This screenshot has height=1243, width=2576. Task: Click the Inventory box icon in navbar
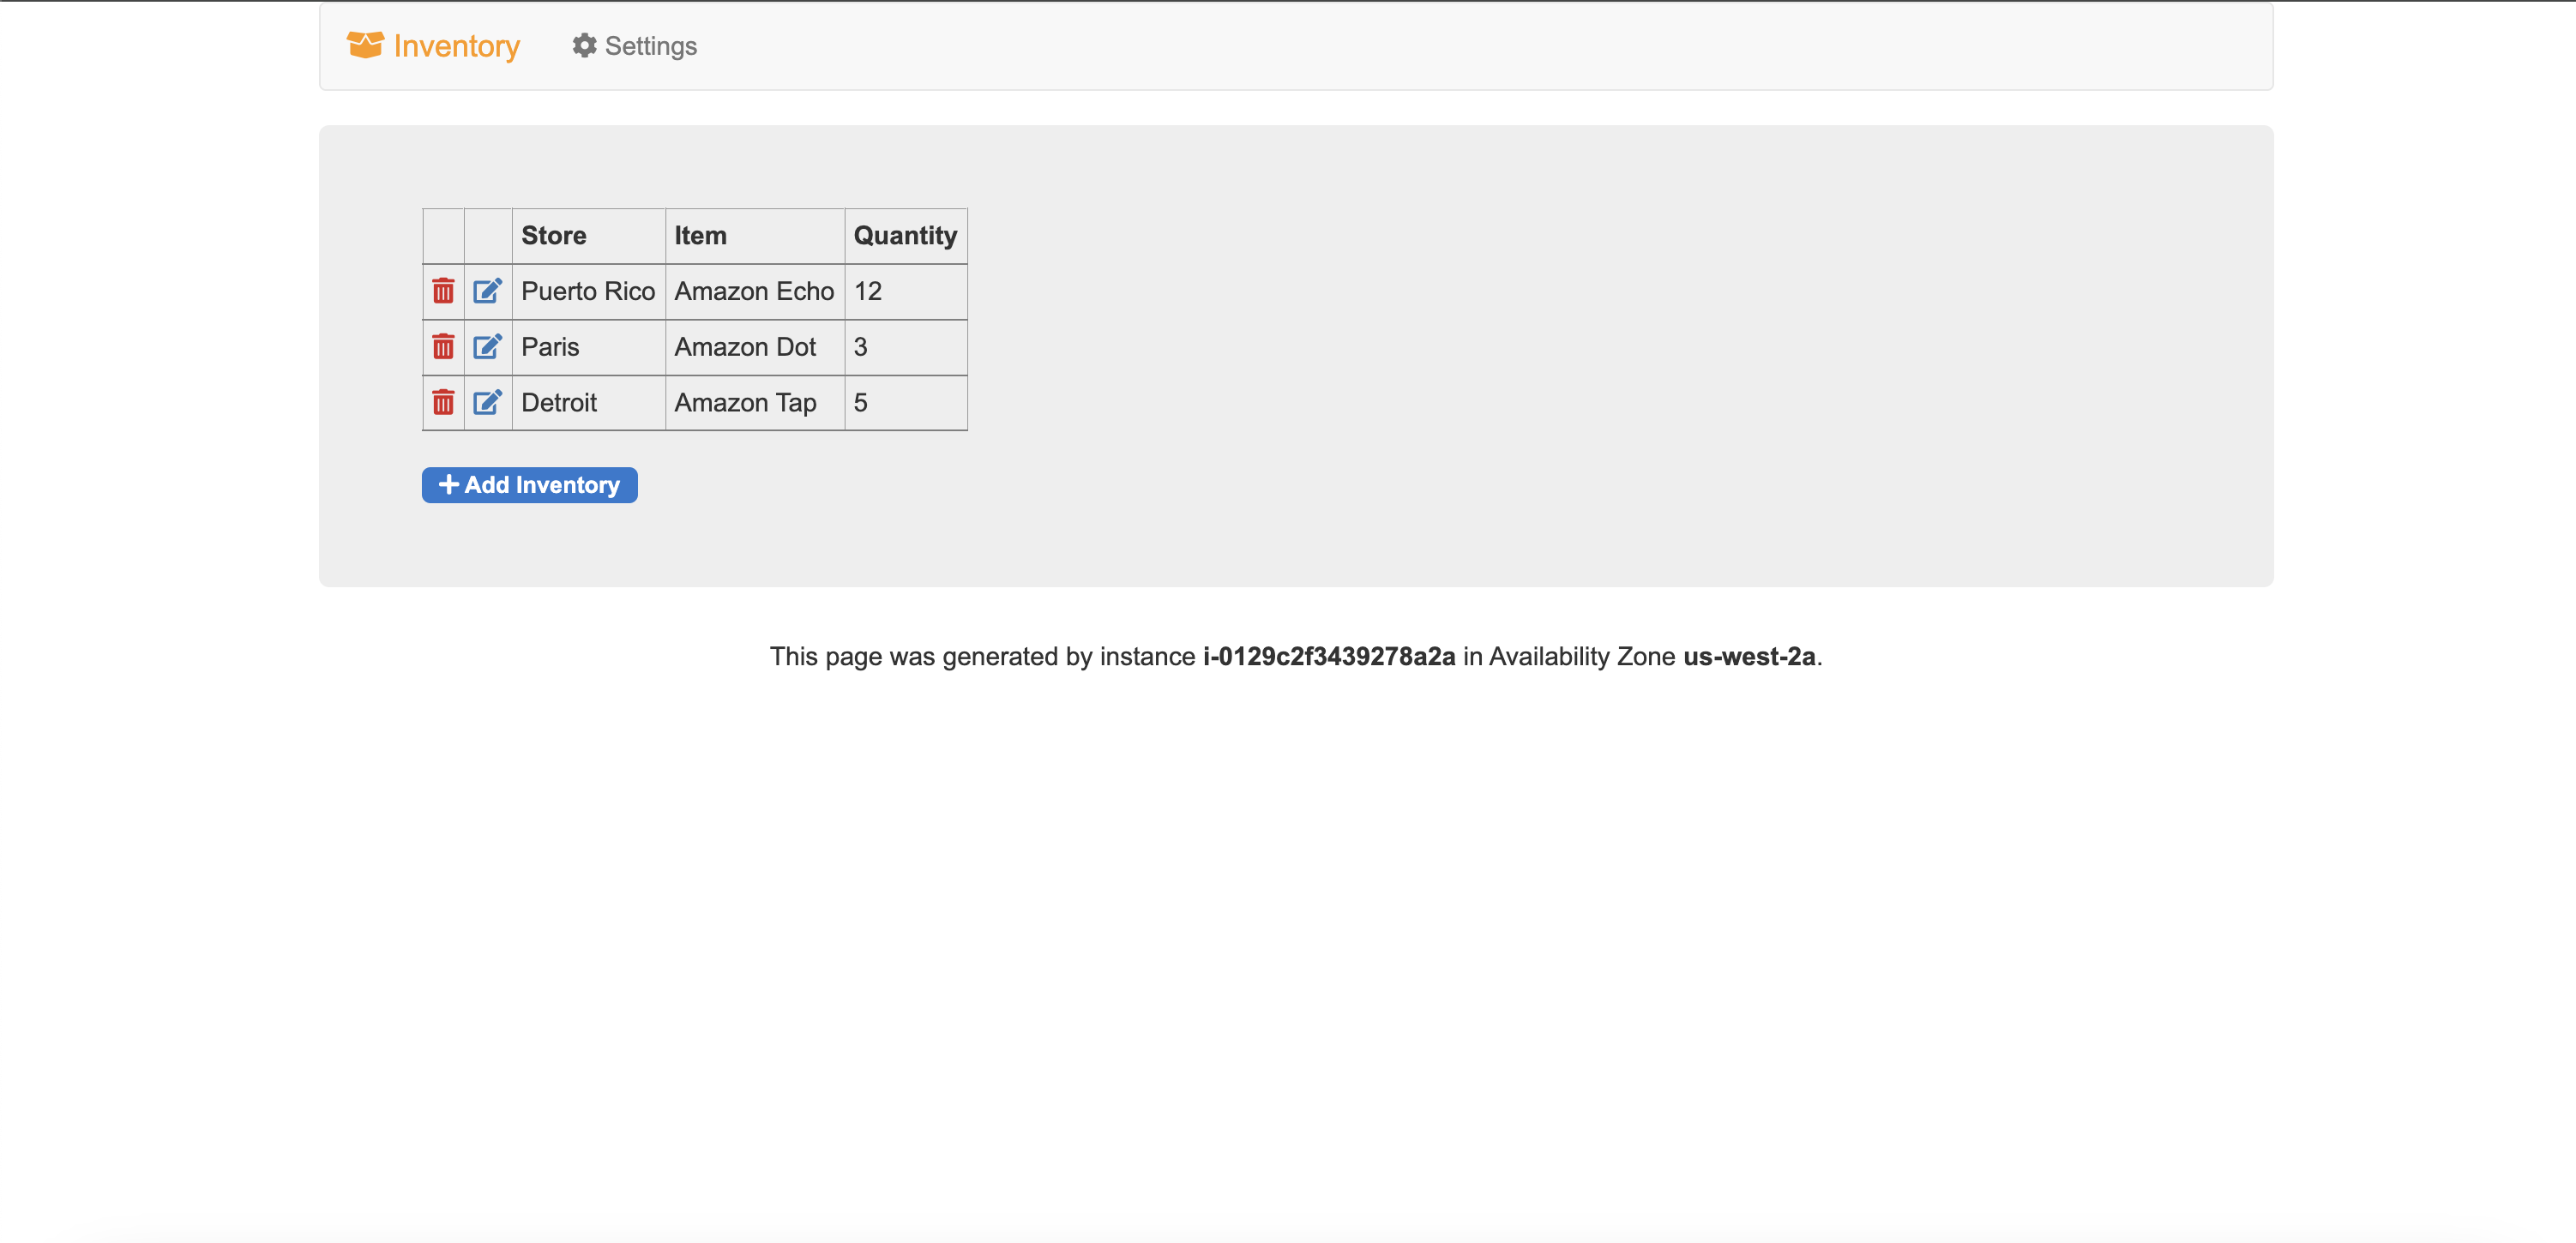point(365,45)
